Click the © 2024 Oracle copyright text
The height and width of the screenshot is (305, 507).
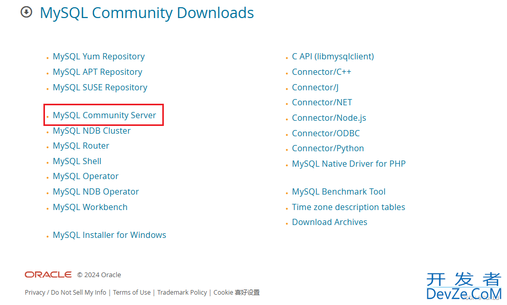pyautogui.click(x=99, y=275)
